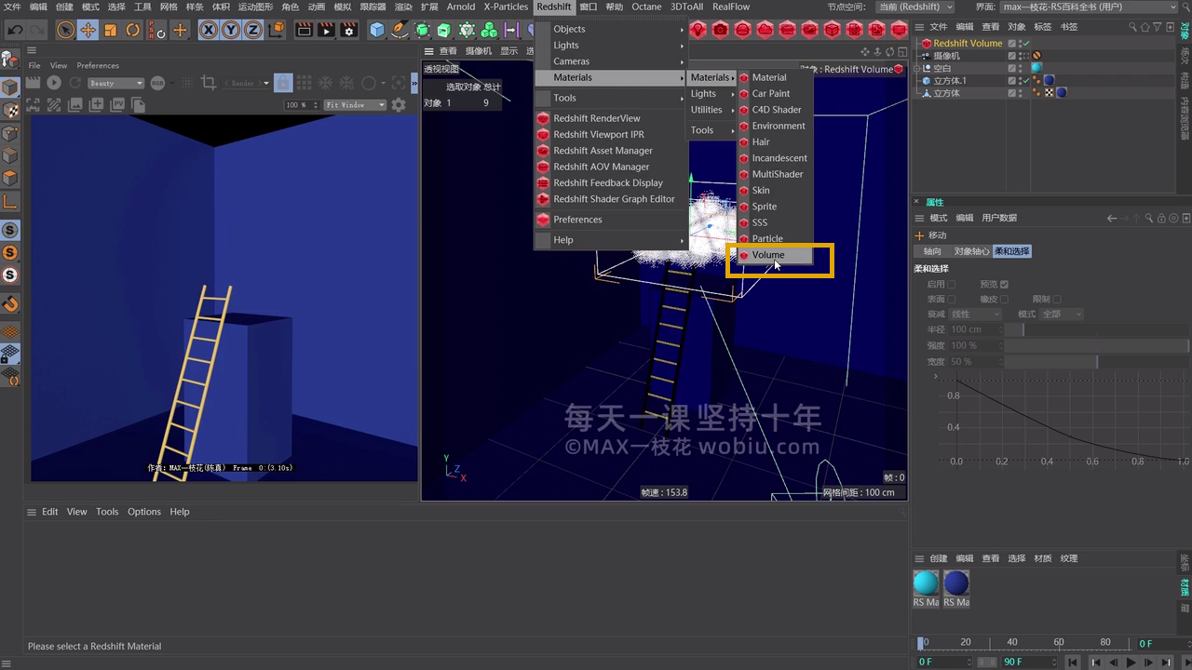Choose Incandescent material entry
The image size is (1192, 670).
(779, 158)
